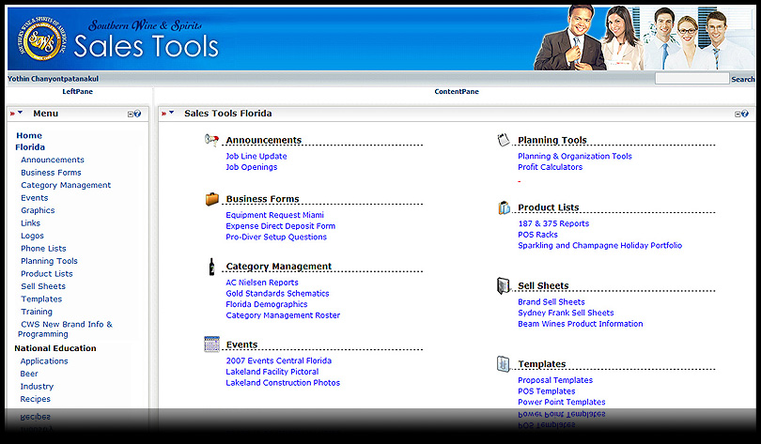The height and width of the screenshot is (444, 761).
Task: Open Product Lists in left menu
Action: [47, 274]
